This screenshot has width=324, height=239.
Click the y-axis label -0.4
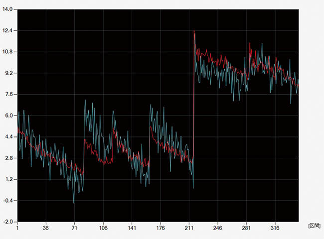point(8,201)
